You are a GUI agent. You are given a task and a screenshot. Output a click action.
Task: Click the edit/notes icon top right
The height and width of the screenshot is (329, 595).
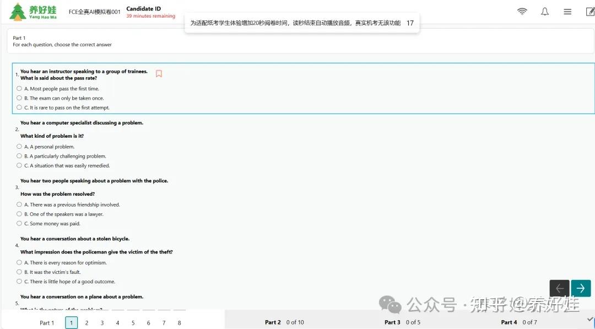click(x=589, y=11)
